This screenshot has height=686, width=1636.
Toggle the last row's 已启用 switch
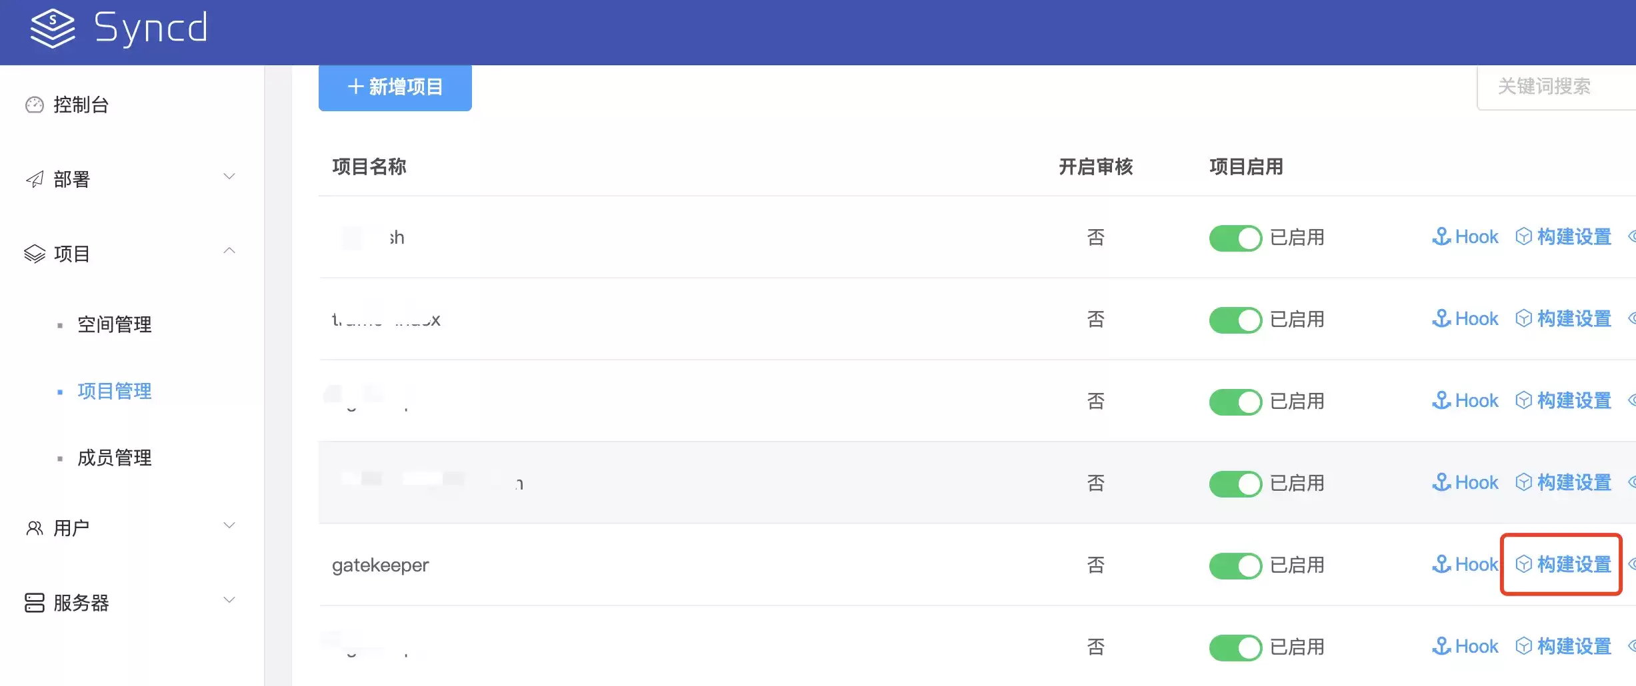[x=1235, y=647]
